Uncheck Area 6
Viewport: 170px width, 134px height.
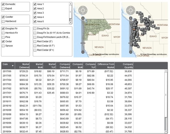(x=35, y=21)
